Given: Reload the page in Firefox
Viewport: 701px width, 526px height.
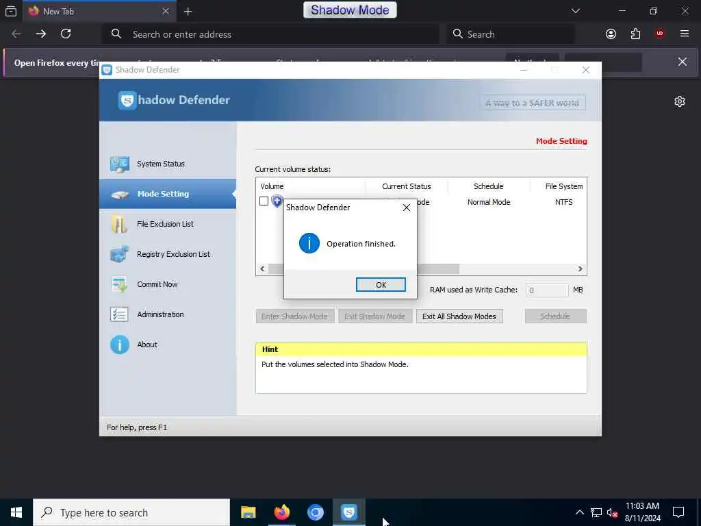Looking at the screenshot, I should pyautogui.click(x=66, y=34).
